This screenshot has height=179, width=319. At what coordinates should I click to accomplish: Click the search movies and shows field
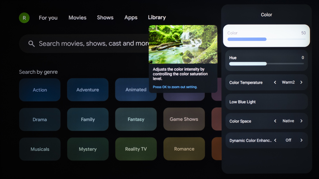tap(93, 44)
